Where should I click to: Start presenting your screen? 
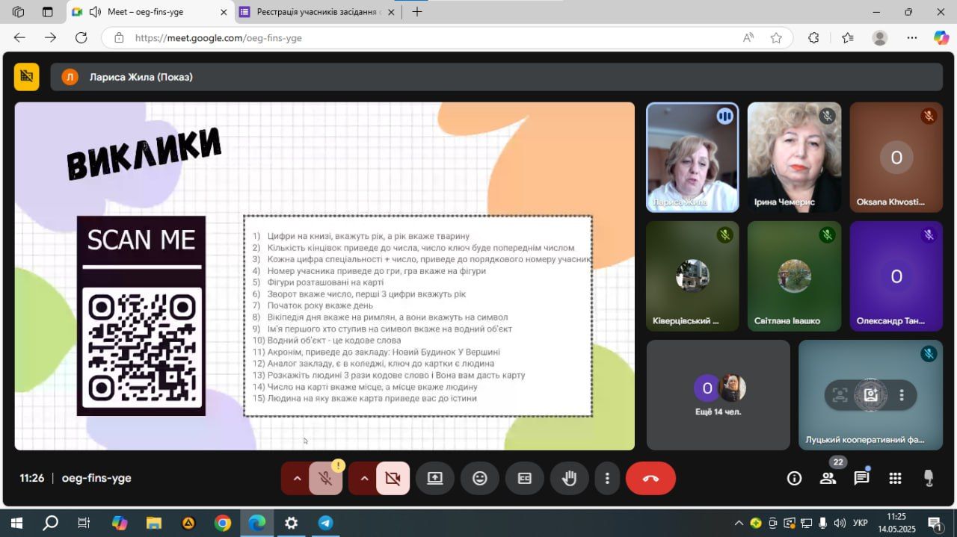435,479
